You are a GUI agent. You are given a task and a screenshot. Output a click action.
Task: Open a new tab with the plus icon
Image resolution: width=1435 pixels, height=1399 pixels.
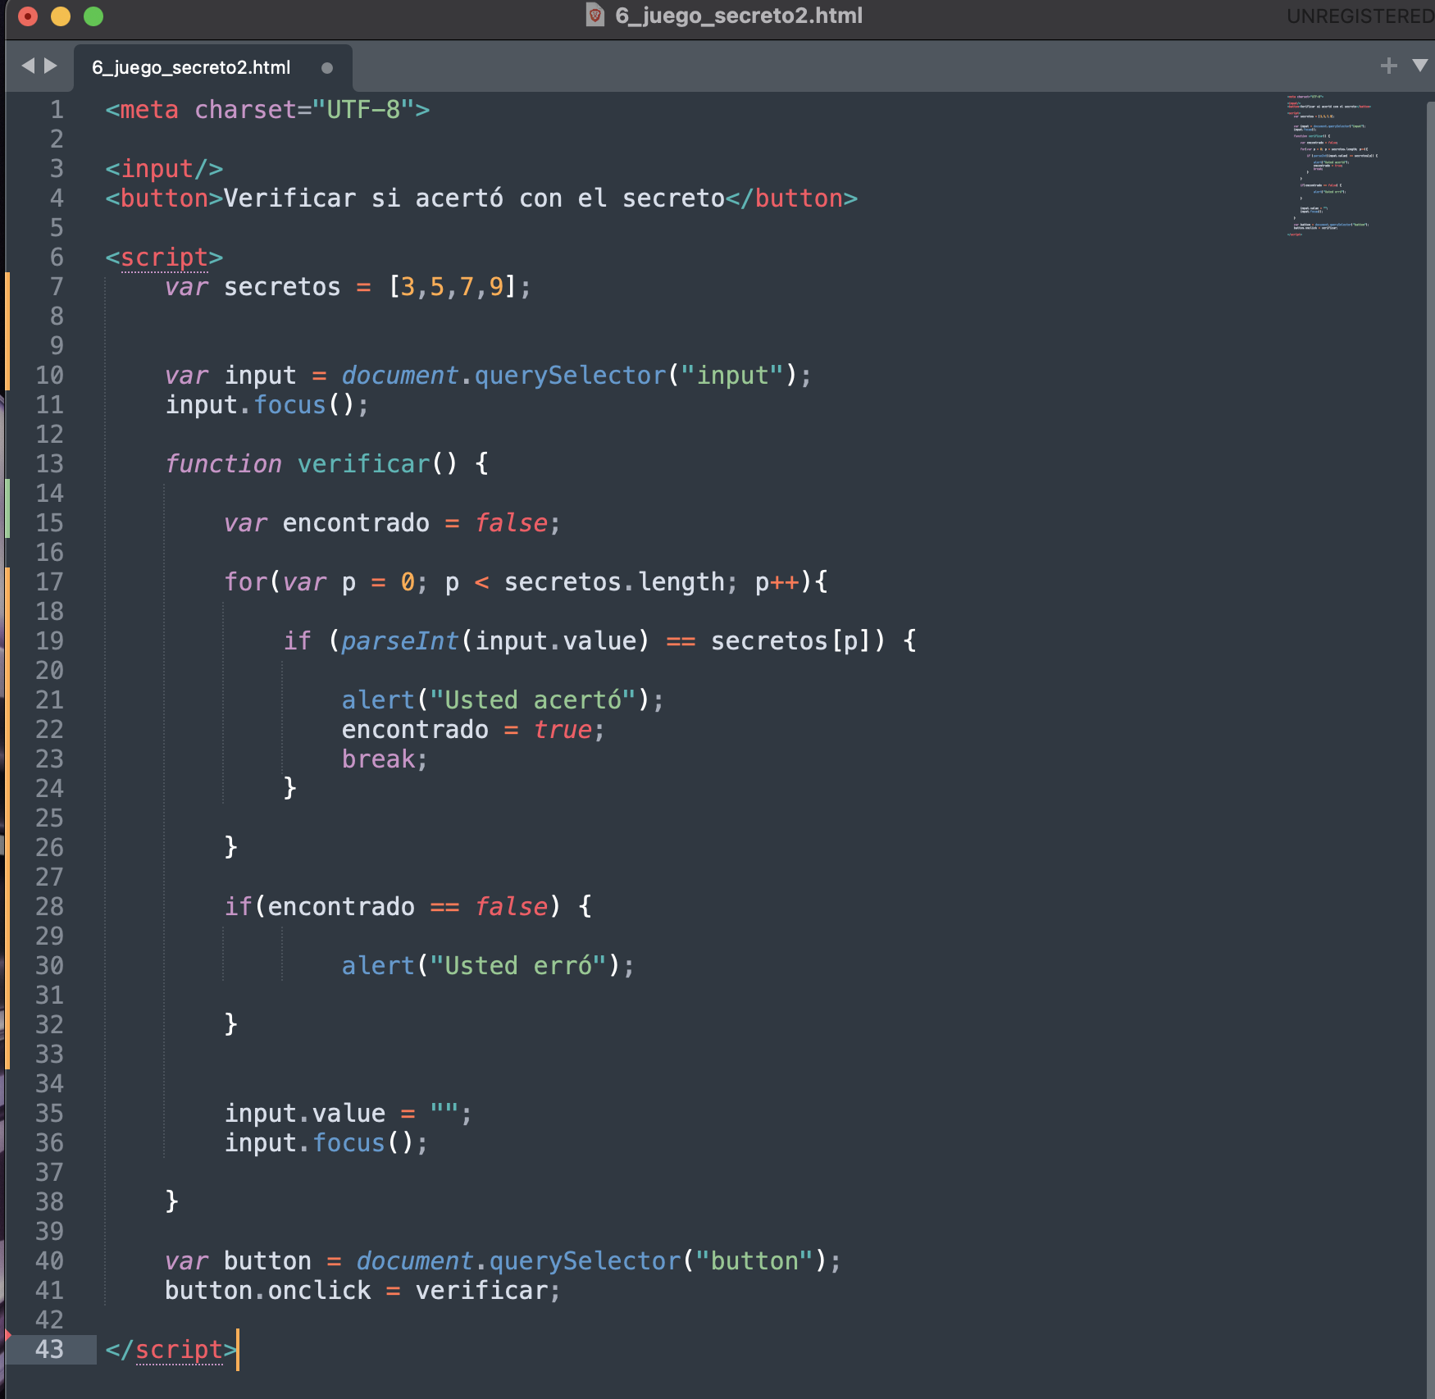coord(1388,66)
